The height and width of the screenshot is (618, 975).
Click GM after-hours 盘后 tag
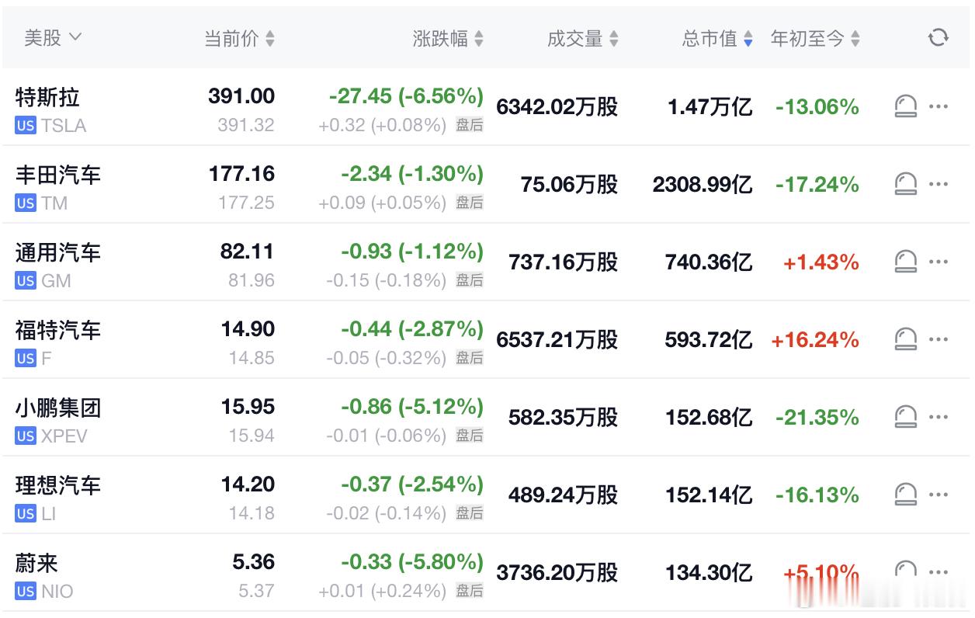click(470, 280)
